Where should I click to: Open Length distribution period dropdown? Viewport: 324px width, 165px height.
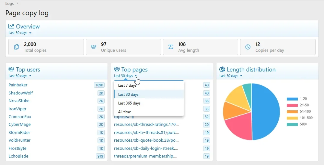231,76
